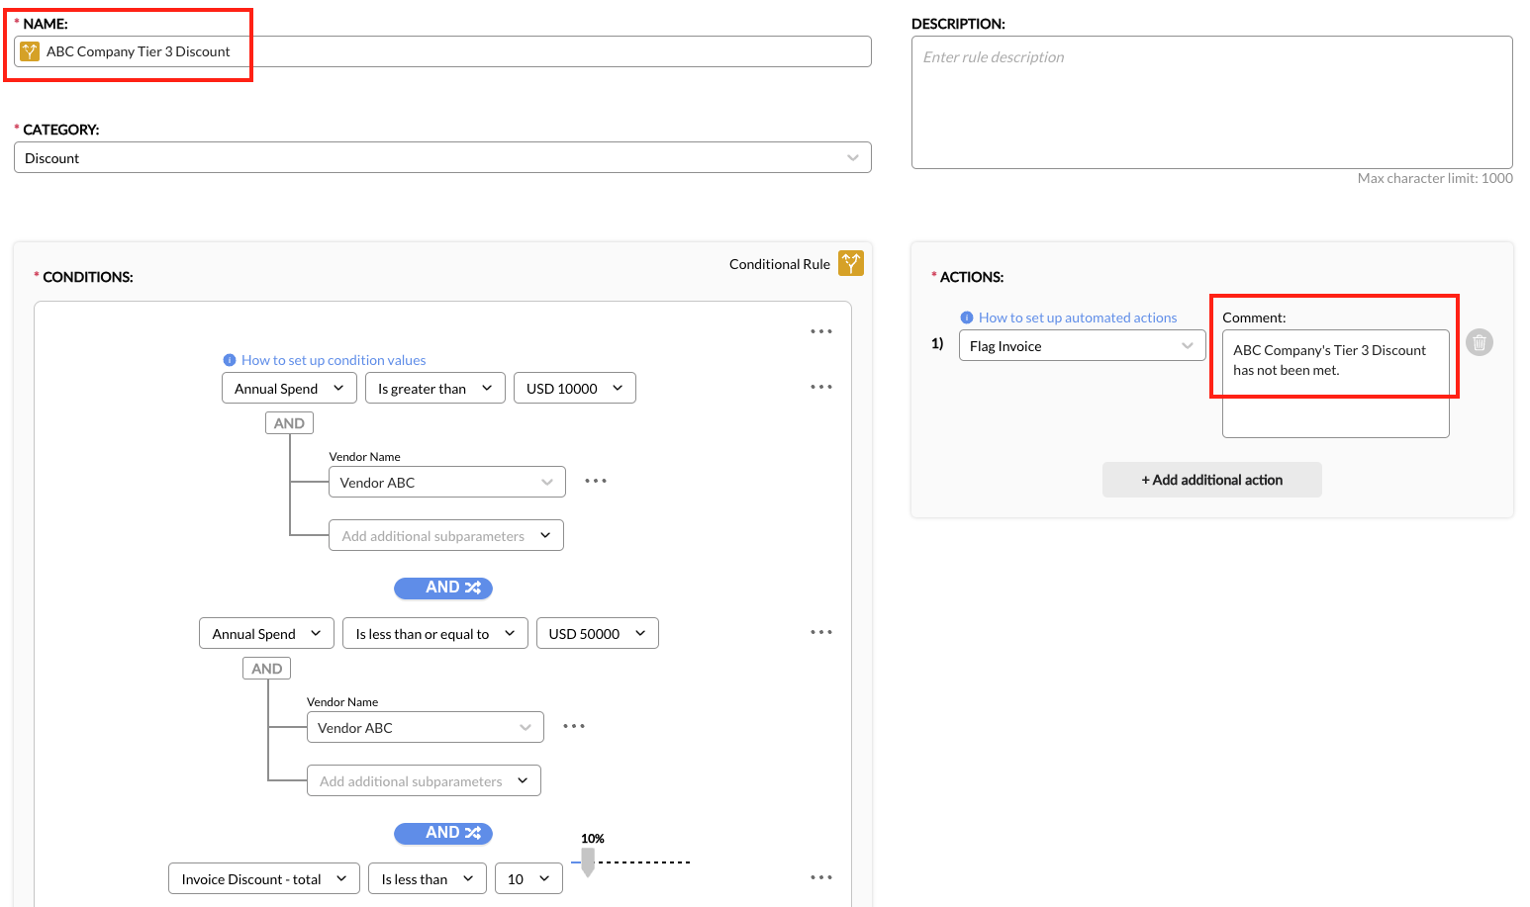Open 'How to set up automated actions' link
Screen dimensions: 1530x907
click(1077, 317)
